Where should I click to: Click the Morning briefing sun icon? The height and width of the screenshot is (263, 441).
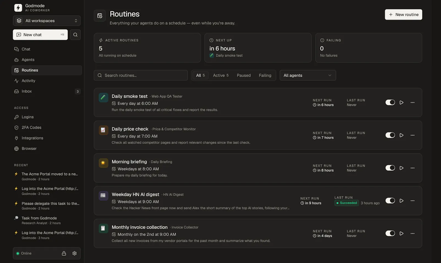103,163
